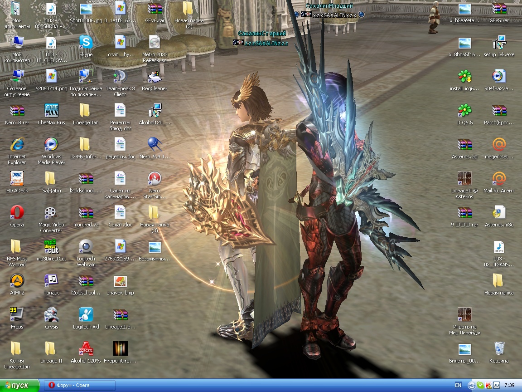Click the taskbar clock showing 7:39
The image size is (522, 392).
tap(509, 386)
